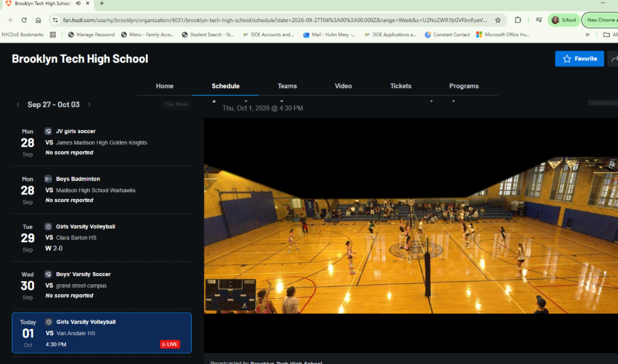Open JV girls soccer game on Sep 28
Screen dimensions: 618x364
coord(101,142)
